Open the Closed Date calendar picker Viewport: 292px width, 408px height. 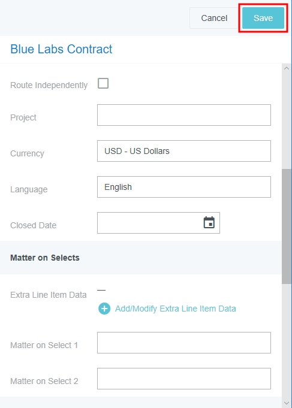click(x=209, y=222)
